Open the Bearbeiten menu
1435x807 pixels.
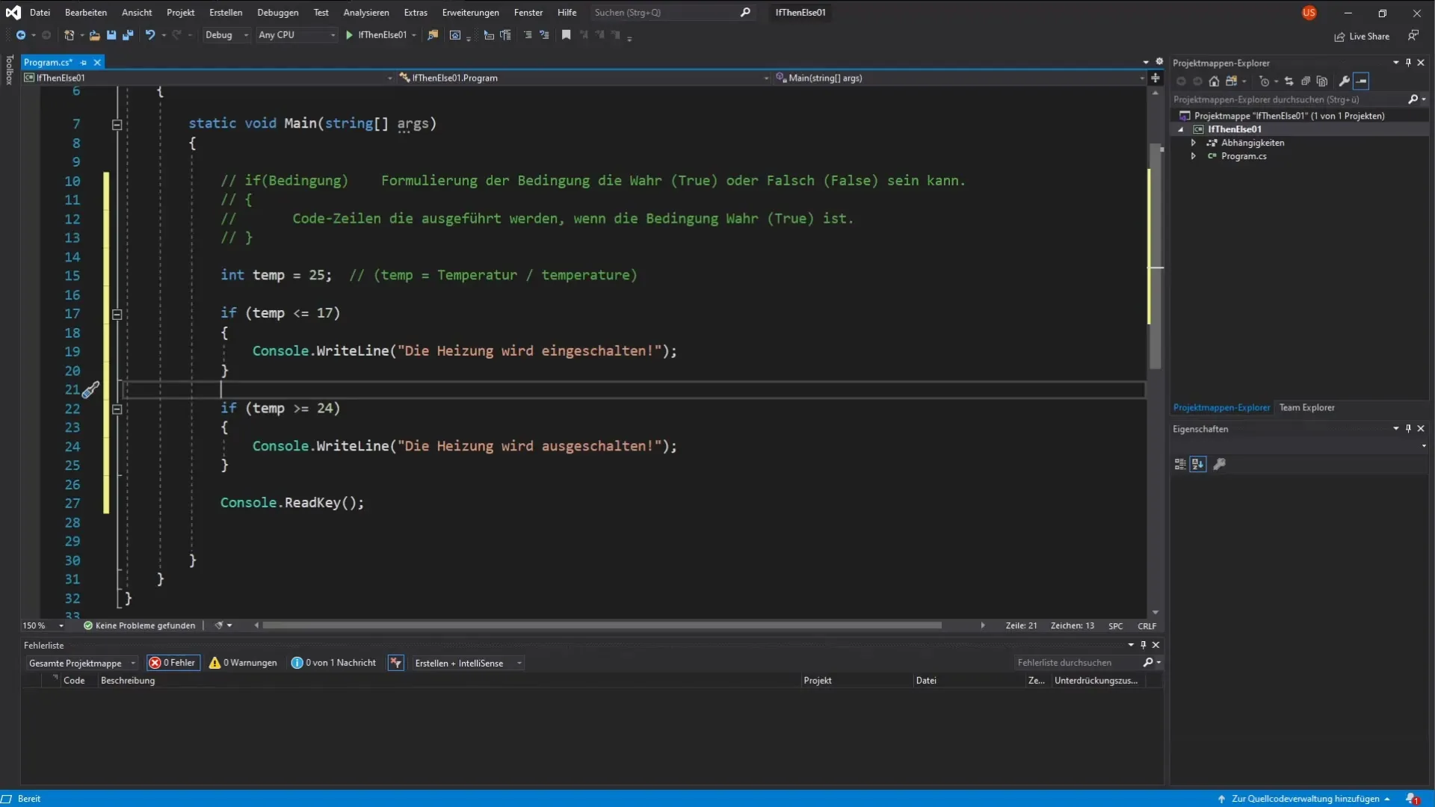point(86,13)
